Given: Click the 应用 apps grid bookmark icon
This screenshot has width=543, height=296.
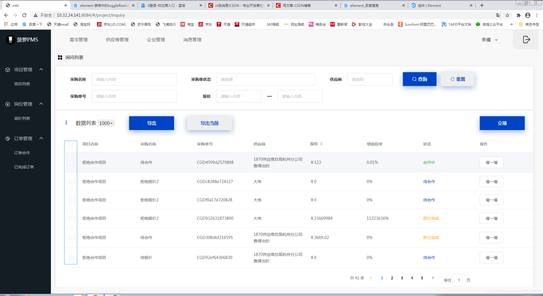Looking at the screenshot, I should 6,24.
